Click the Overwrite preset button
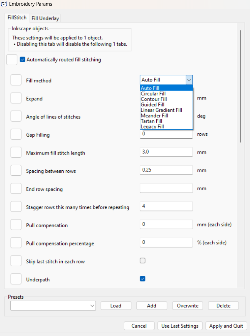 pos(188,306)
